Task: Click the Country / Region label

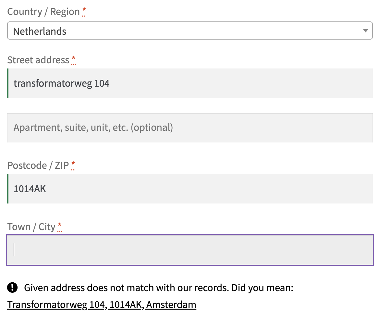Action: pyautogui.click(x=43, y=12)
